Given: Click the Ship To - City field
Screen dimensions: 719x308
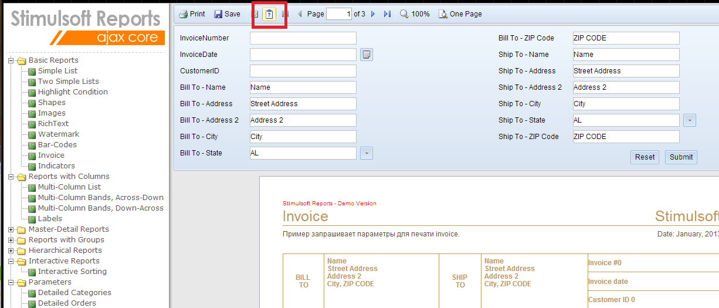Looking at the screenshot, I should [x=626, y=104].
